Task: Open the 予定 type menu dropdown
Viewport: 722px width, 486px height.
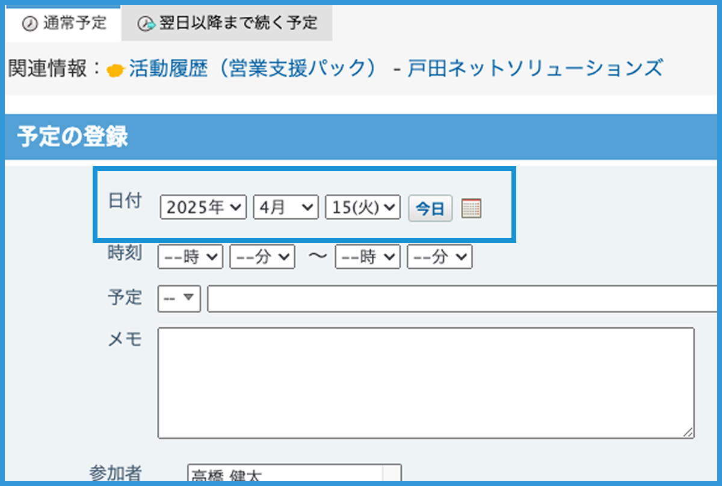Action: (179, 298)
